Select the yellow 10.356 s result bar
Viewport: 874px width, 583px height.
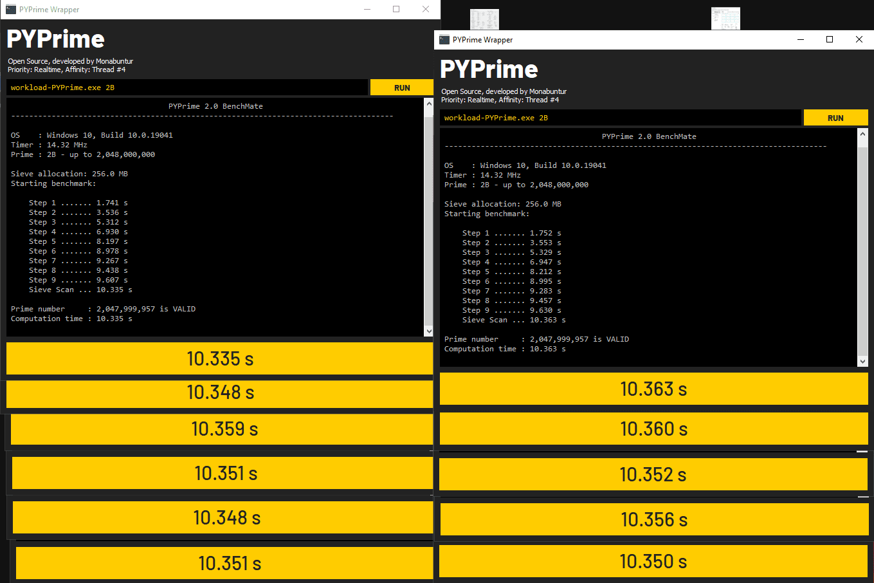point(654,519)
